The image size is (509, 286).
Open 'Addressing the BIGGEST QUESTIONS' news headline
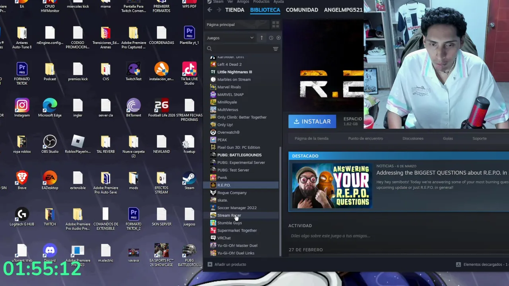point(442,173)
